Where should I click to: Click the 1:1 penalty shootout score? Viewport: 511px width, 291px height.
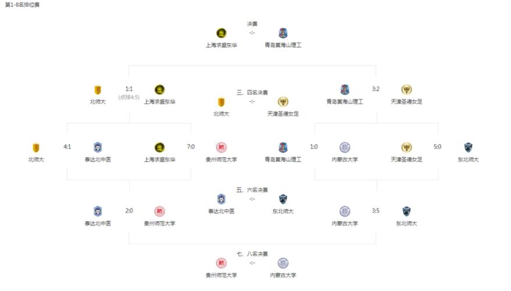point(128,97)
